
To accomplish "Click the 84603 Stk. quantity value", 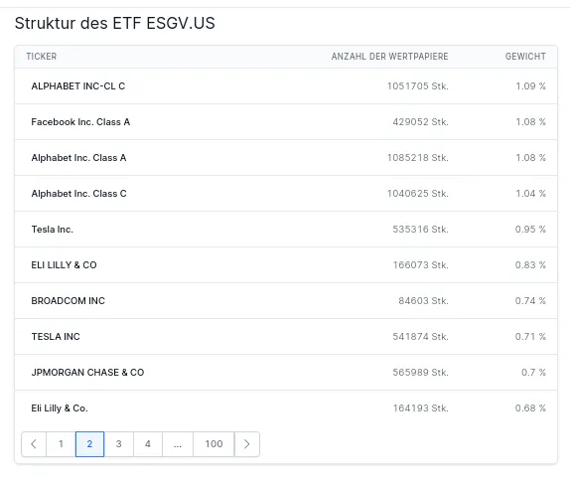I will coord(423,301).
